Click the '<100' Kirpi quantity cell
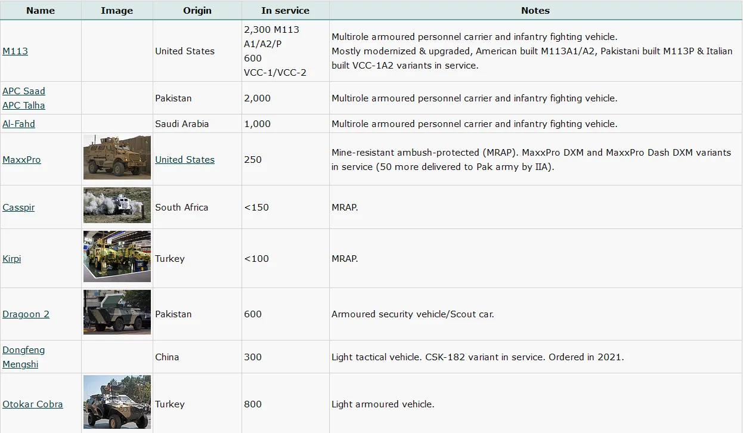 [286, 259]
